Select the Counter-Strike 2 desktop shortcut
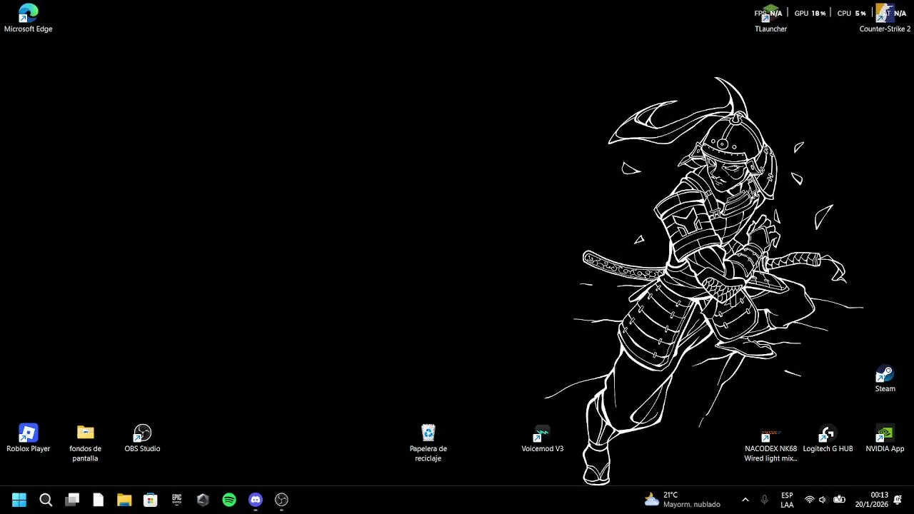The image size is (914, 514). (x=885, y=19)
